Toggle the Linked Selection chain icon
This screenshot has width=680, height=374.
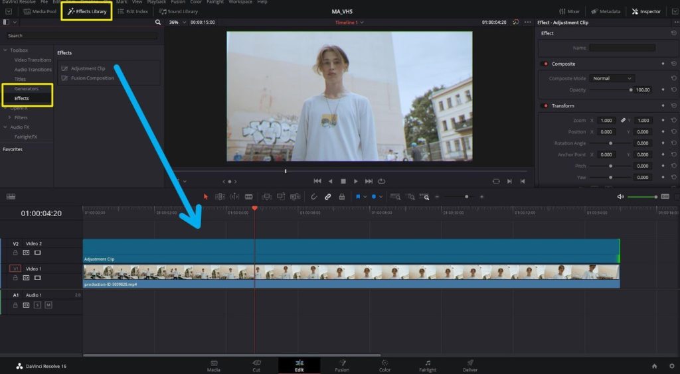[x=328, y=196]
